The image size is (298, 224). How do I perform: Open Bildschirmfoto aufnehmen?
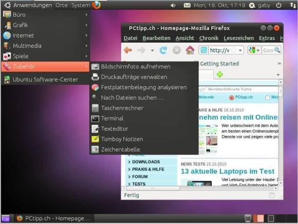click(x=144, y=67)
